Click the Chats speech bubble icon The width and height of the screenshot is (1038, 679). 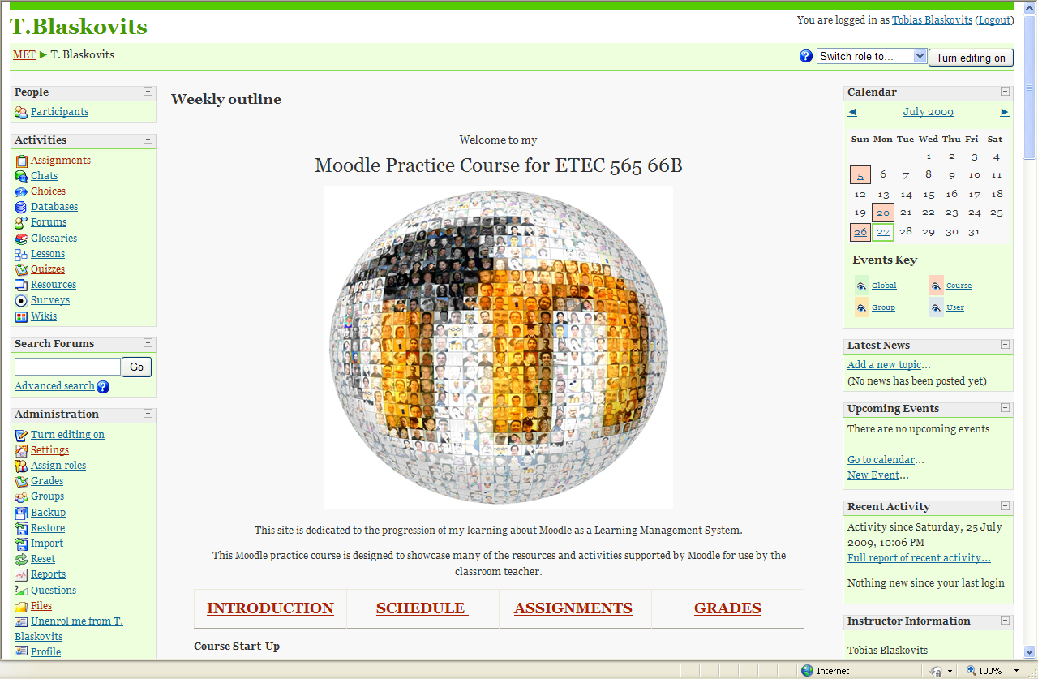(x=21, y=176)
